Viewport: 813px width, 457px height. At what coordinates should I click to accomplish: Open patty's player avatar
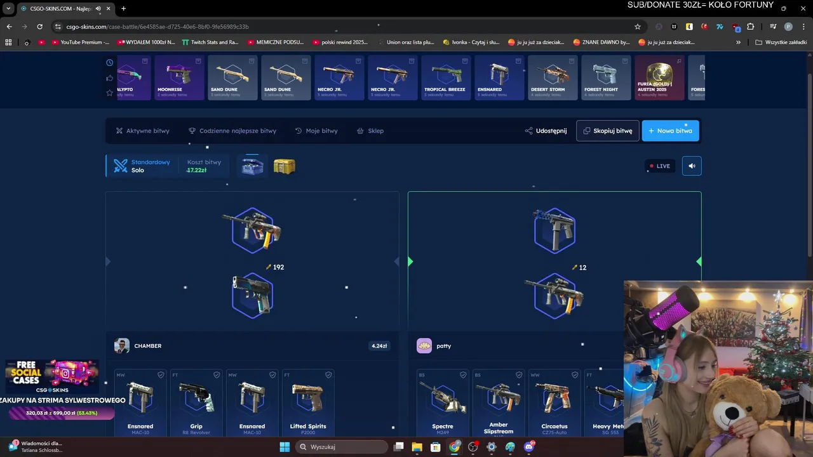pos(424,346)
